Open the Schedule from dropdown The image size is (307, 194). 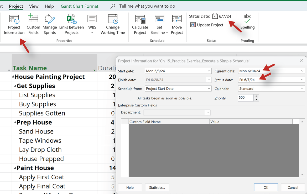[x=209, y=88]
